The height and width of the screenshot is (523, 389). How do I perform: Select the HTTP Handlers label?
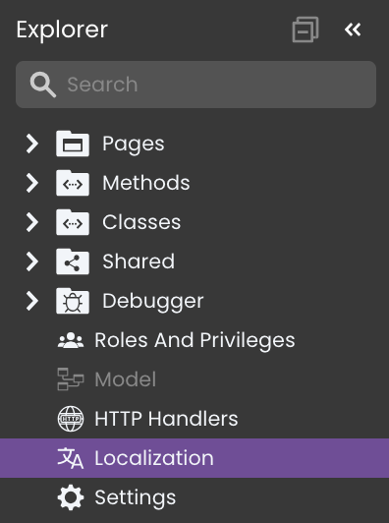[166, 419]
